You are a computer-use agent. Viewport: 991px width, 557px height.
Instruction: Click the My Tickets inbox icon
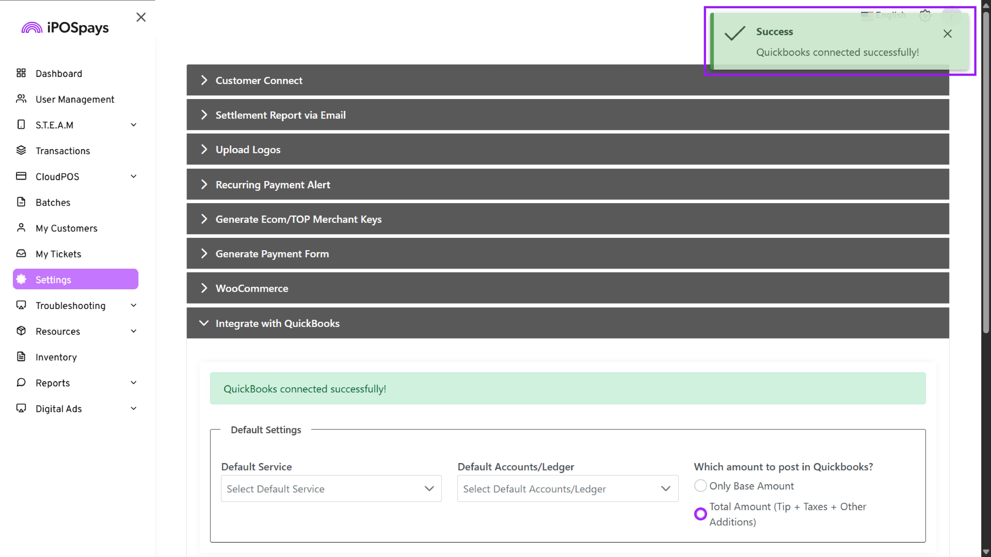click(21, 253)
